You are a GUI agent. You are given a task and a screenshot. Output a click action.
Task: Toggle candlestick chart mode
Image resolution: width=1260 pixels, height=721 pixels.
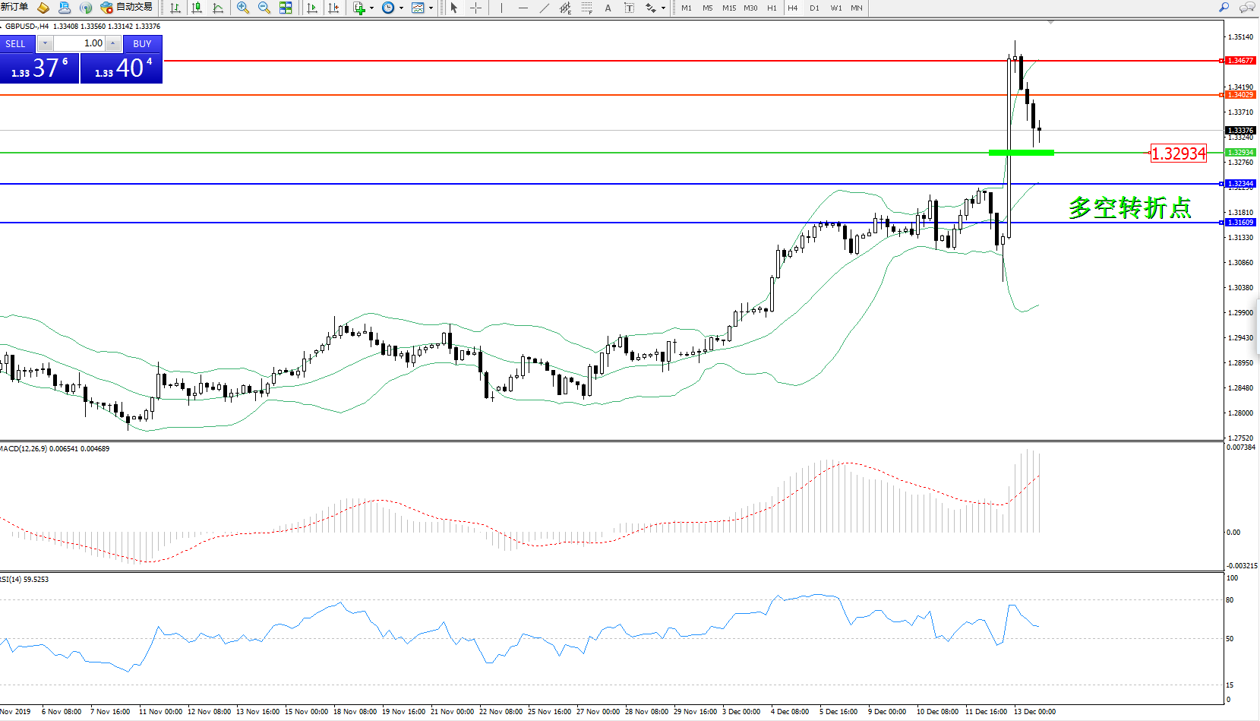(x=197, y=8)
